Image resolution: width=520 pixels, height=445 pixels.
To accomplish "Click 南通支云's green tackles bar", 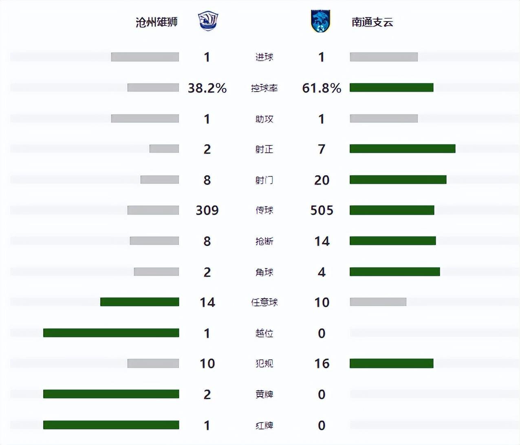I will tap(392, 241).
